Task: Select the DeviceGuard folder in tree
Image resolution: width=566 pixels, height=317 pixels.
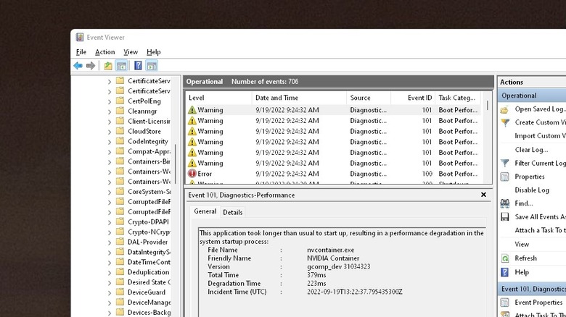Action: click(x=144, y=292)
